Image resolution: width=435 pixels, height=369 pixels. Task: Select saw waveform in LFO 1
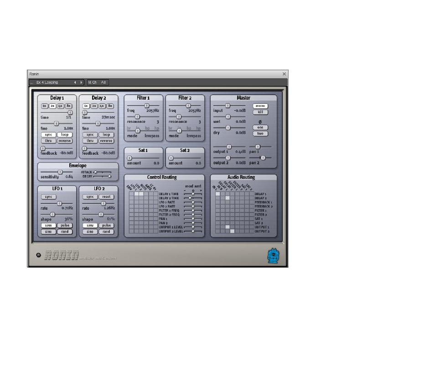(48, 225)
